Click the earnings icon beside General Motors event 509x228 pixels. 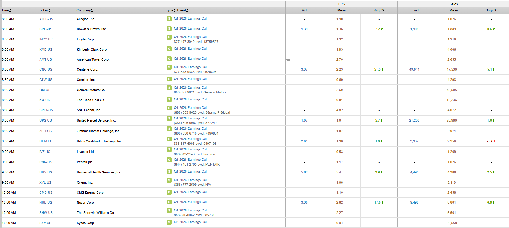(169, 88)
